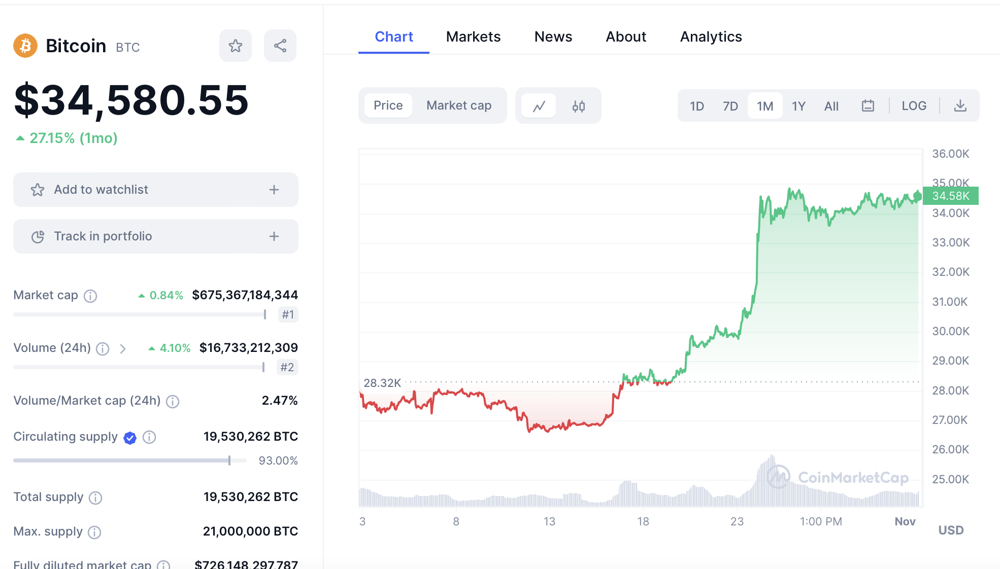
Task: Open the calendar date range picker
Action: coord(868,106)
